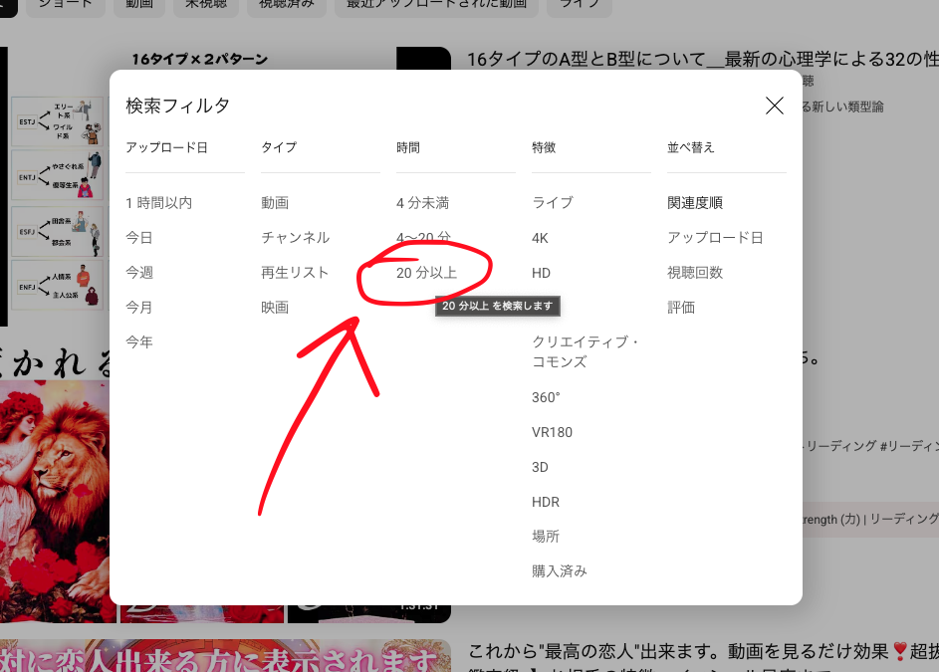Viewport: 939px width, 672px height.
Task: Choose 今月 upload date filter
Action: (139, 308)
